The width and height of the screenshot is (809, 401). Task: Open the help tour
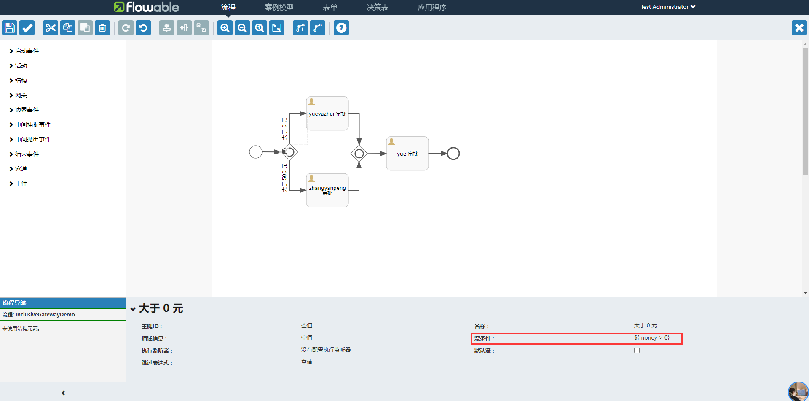tap(341, 28)
